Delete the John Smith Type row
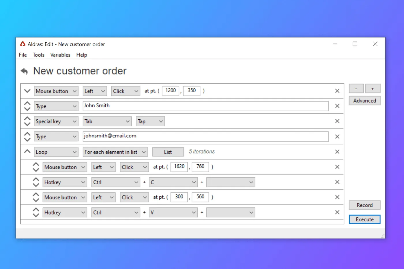 coord(337,106)
